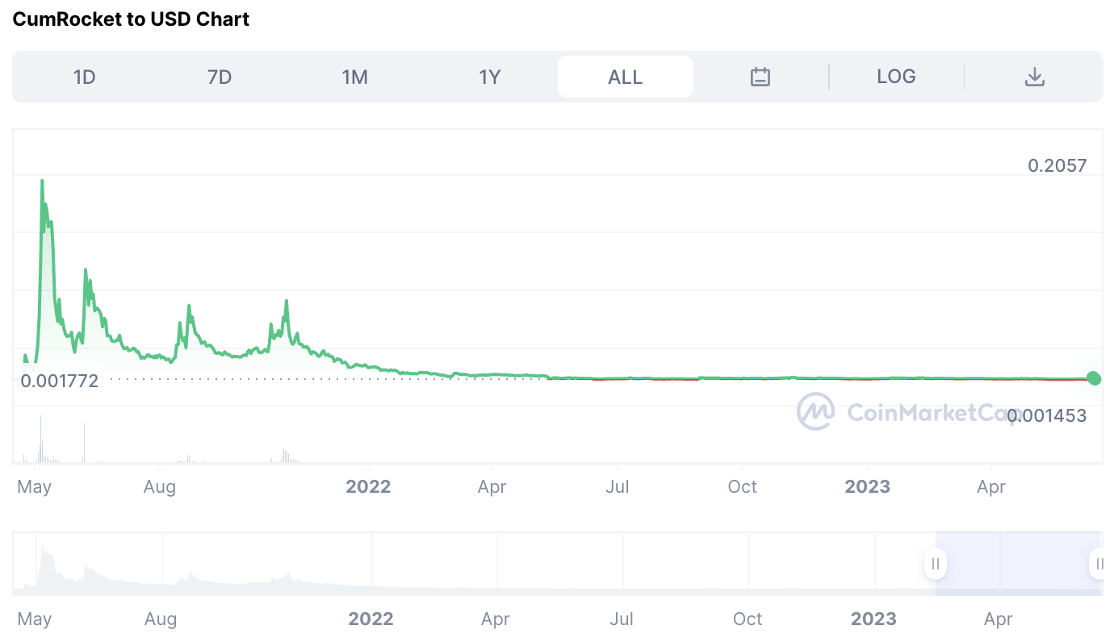Click the 0.001453 low price label

coord(1047,416)
